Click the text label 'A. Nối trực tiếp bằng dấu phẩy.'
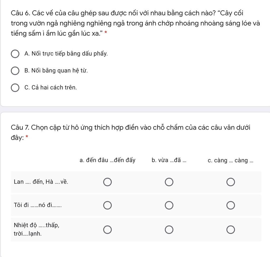This screenshot has width=270, height=257. (66, 54)
